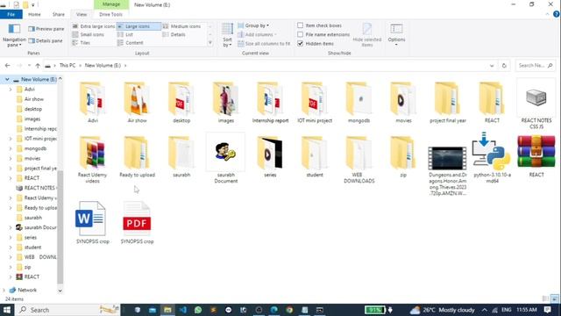Collapse New Volume (E:) in the tree

pyautogui.click(x=7, y=79)
